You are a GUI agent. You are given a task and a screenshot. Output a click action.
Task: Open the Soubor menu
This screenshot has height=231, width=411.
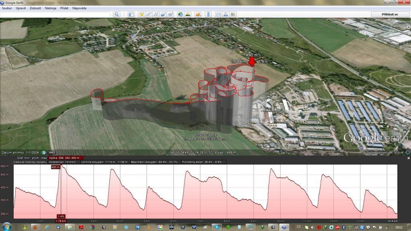point(7,8)
